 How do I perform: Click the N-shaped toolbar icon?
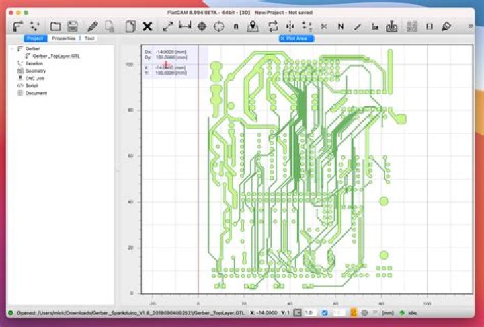click(x=341, y=27)
